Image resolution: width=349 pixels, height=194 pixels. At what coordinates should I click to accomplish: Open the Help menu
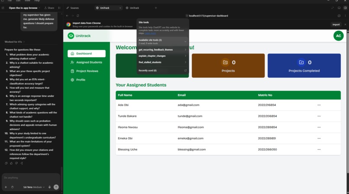pyautogui.click(x=37, y=1)
